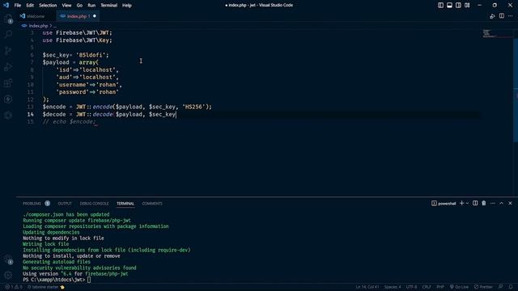Open the Selection menu

click(48, 6)
